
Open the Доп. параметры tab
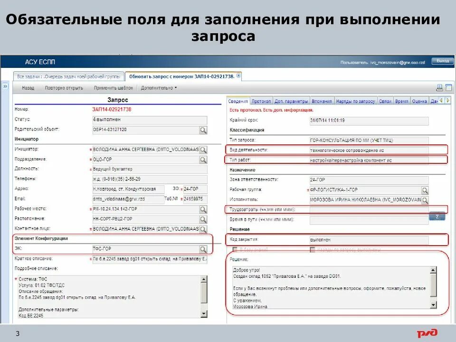291,101
